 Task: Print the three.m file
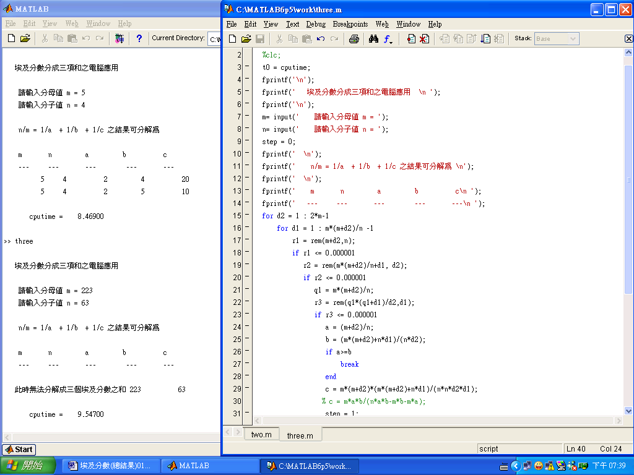point(354,39)
